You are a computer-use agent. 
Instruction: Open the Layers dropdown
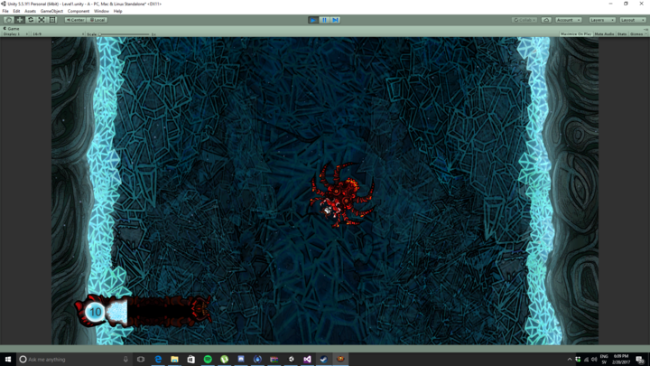point(602,20)
